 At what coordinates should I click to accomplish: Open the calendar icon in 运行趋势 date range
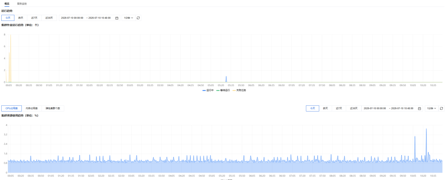click(117, 18)
